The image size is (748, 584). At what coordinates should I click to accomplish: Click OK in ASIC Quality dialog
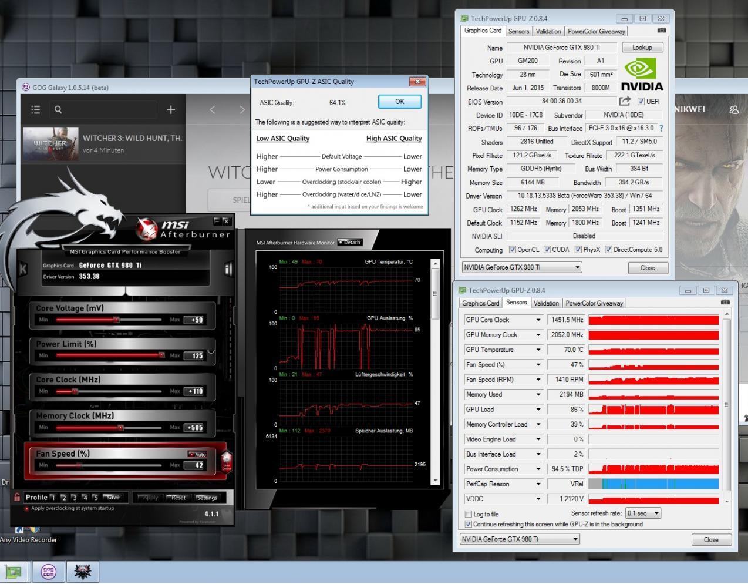tap(400, 102)
